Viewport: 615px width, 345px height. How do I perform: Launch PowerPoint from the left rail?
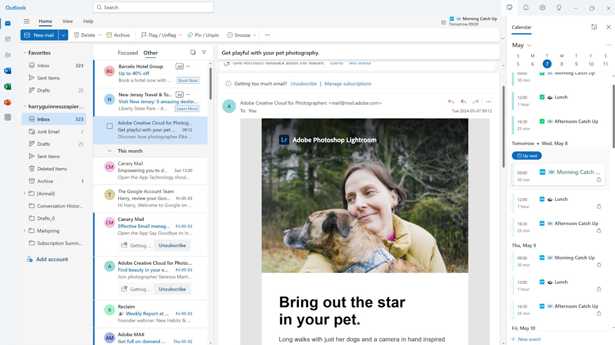(x=7, y=102)
